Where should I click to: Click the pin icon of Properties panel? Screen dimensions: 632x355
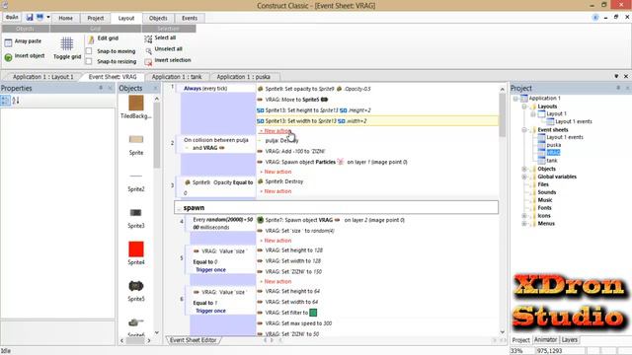coord(101,88)
